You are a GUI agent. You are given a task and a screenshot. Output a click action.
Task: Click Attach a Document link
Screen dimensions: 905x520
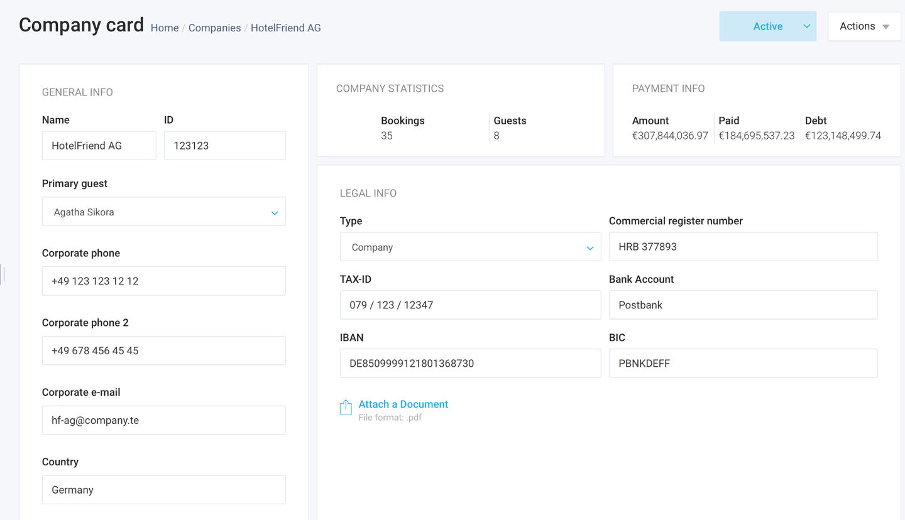(x=403, y=404)
